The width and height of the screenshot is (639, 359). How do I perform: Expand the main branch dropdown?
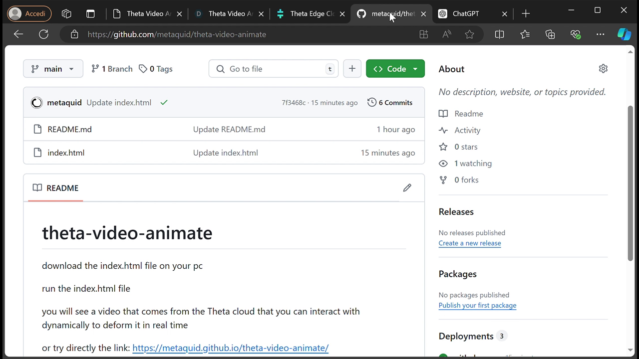click(53, 69)
